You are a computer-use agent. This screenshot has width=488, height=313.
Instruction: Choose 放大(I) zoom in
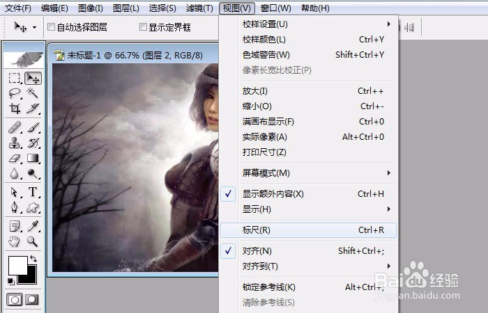[x=308, y=91]
